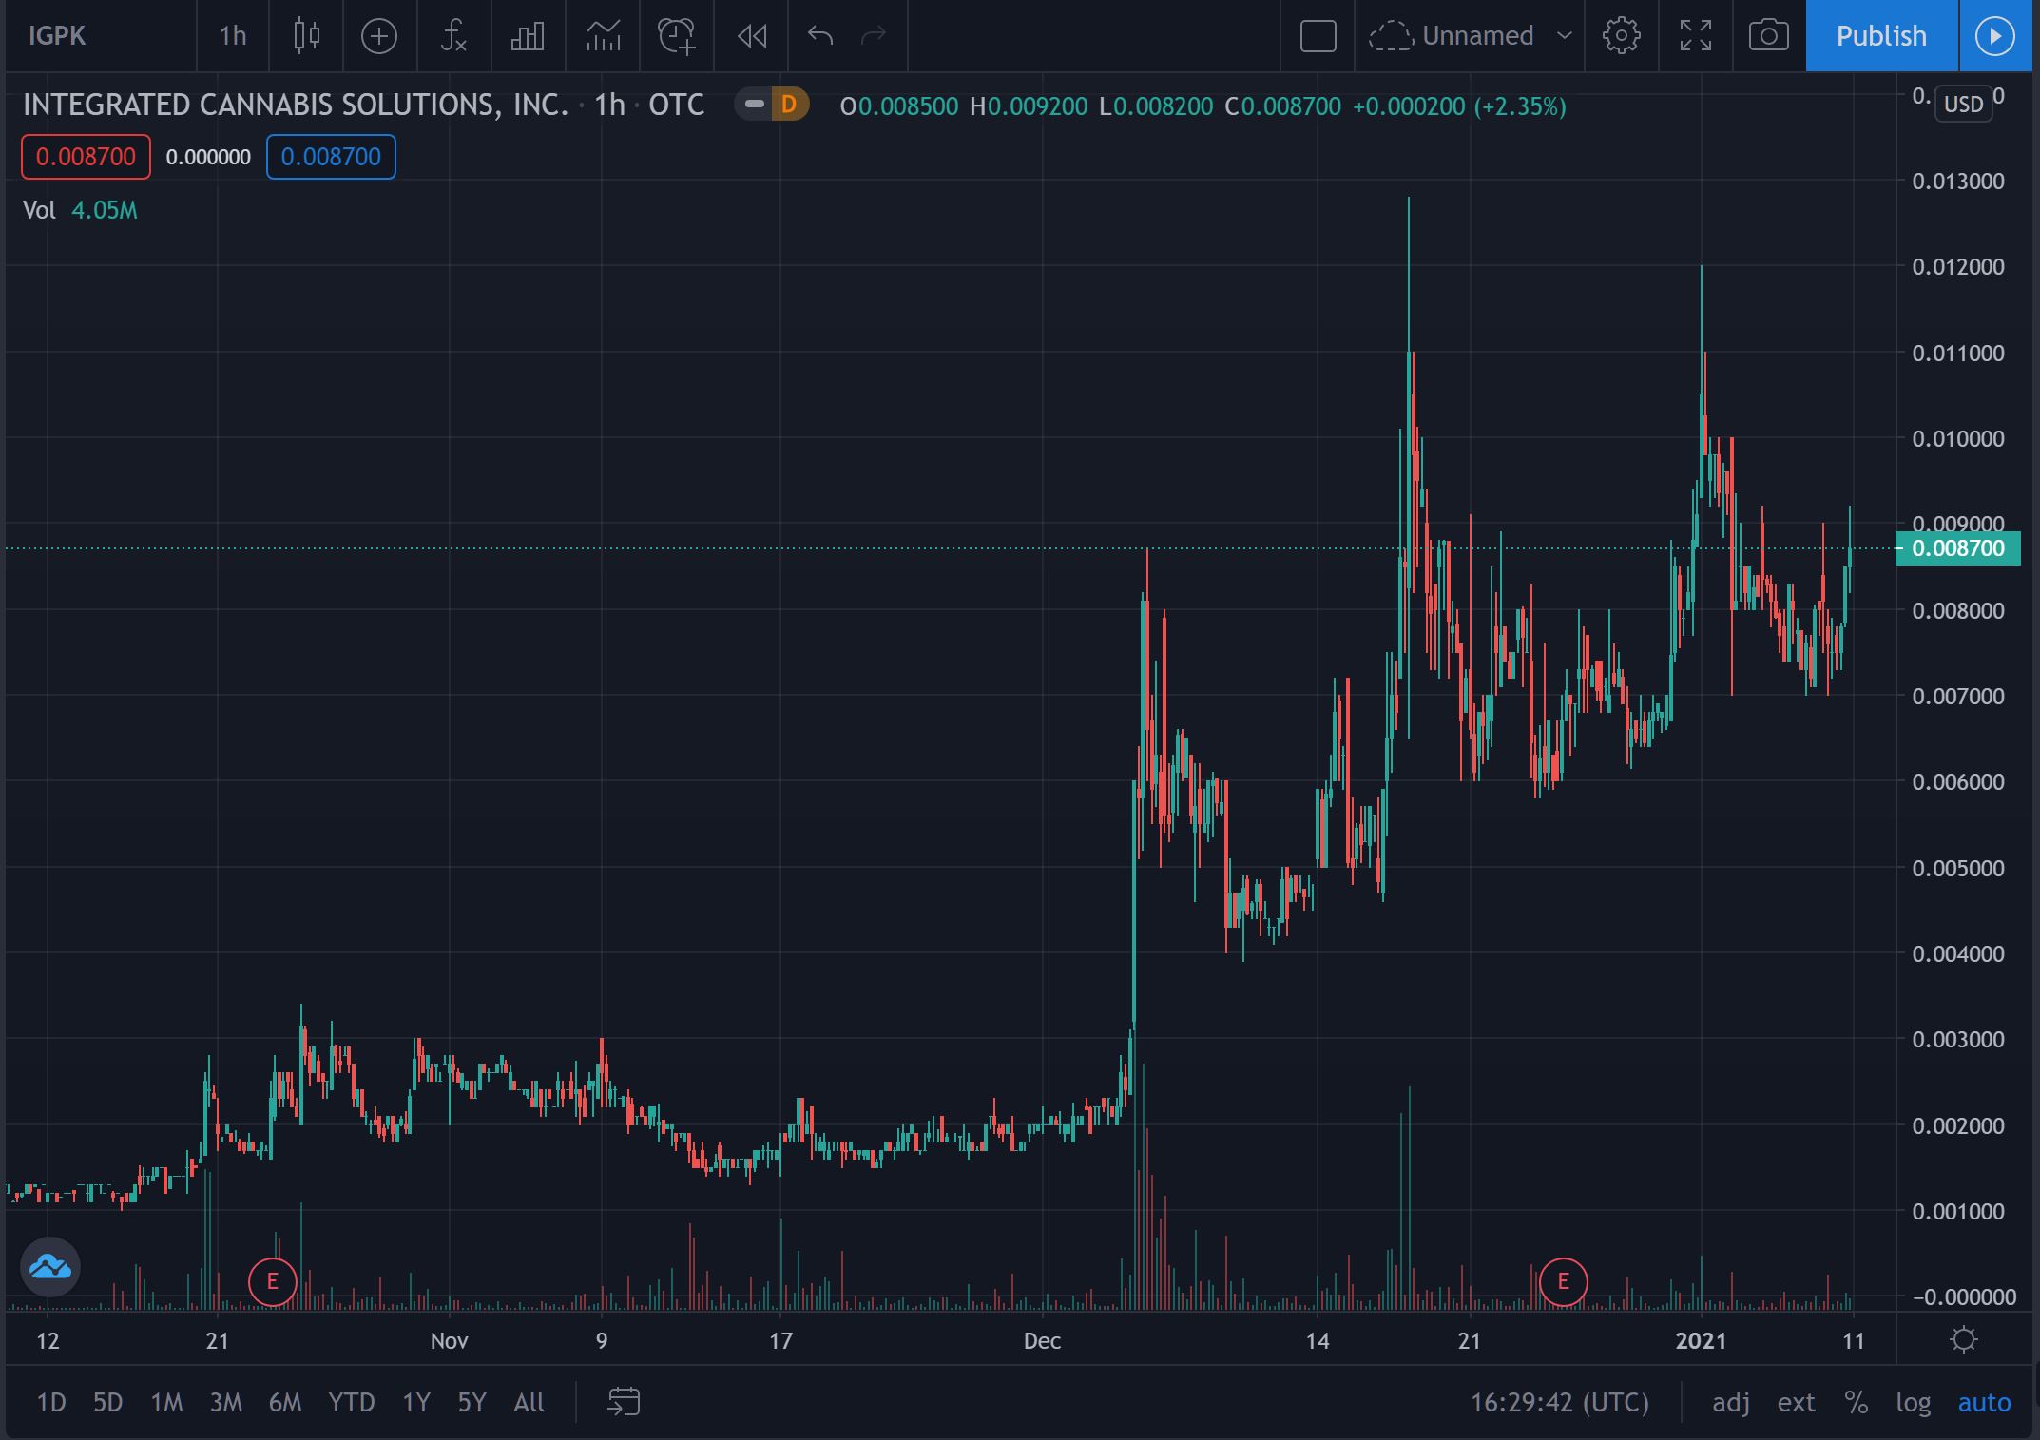
Task: Click the 0.005000 price axis label
Action: [x=1958, y=868]
